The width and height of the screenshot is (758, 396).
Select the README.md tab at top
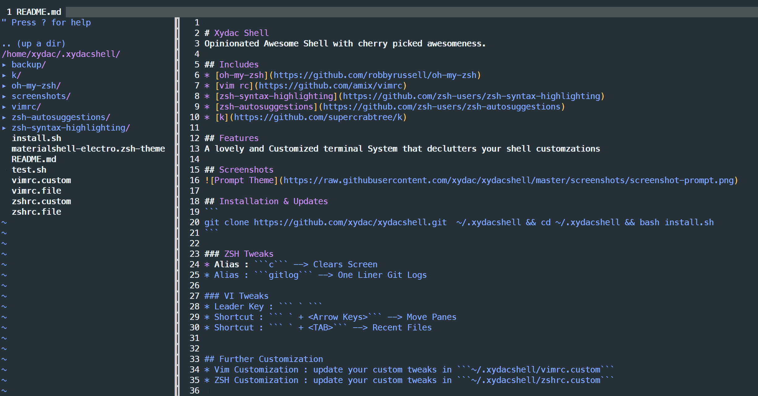point(34,12)
